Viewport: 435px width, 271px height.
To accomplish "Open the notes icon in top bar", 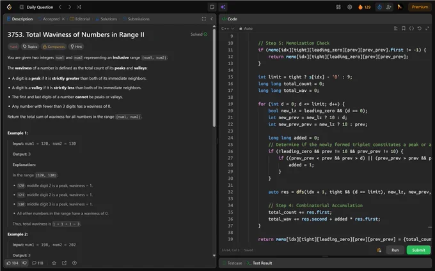I will 212,7.
